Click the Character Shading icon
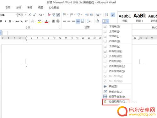Image resolution: width=157 pixels, height=118 pixels. pos(53,21)
